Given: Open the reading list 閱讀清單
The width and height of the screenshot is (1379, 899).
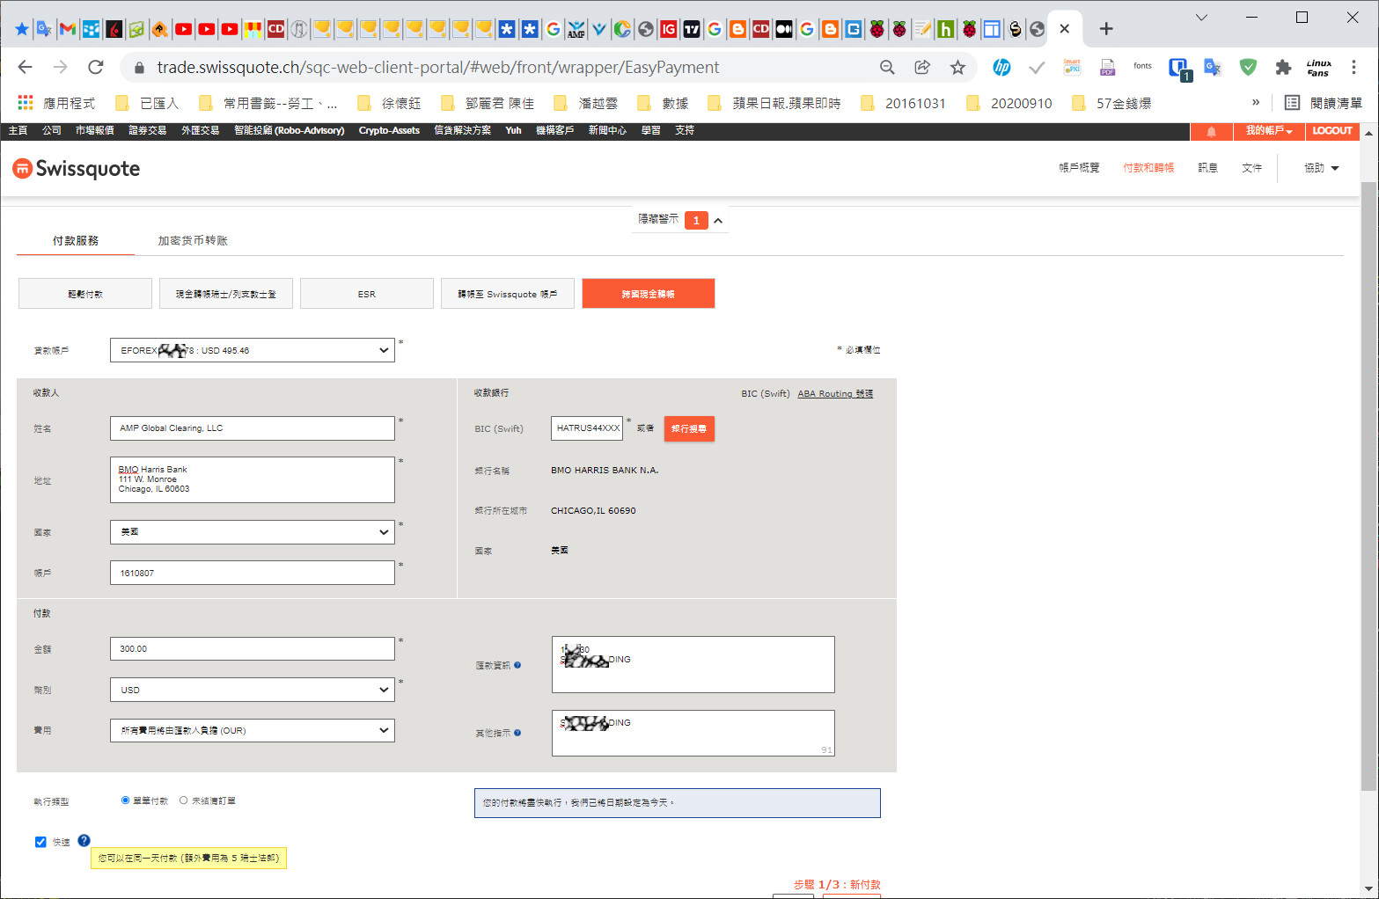Looking at the screenshot, I should tap(1324, 103).
